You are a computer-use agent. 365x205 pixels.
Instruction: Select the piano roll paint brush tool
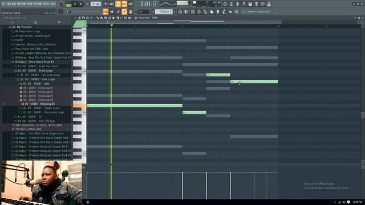[x=102, y=18]
